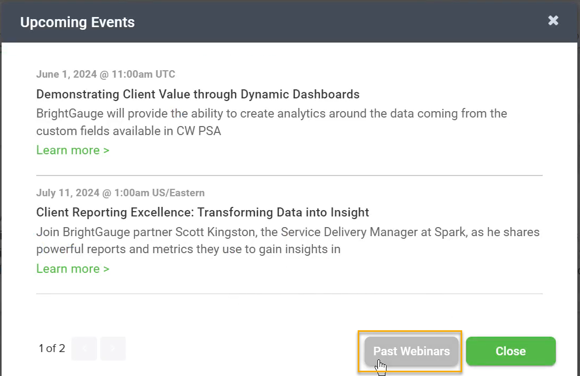Learn more about Dynamic Dashboards webinar

(x=73, y=150)
